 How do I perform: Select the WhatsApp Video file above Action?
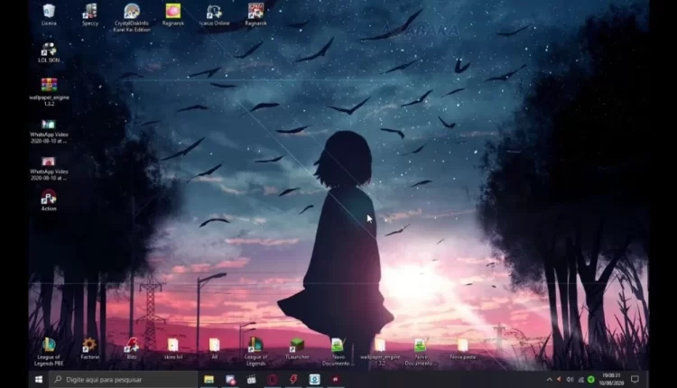49,169
